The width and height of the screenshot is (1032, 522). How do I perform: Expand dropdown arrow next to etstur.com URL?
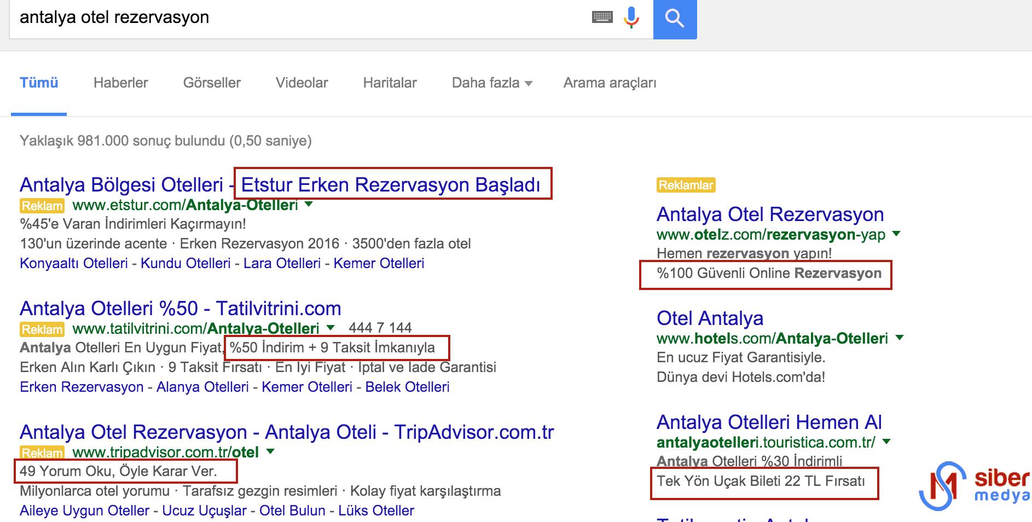309,204
